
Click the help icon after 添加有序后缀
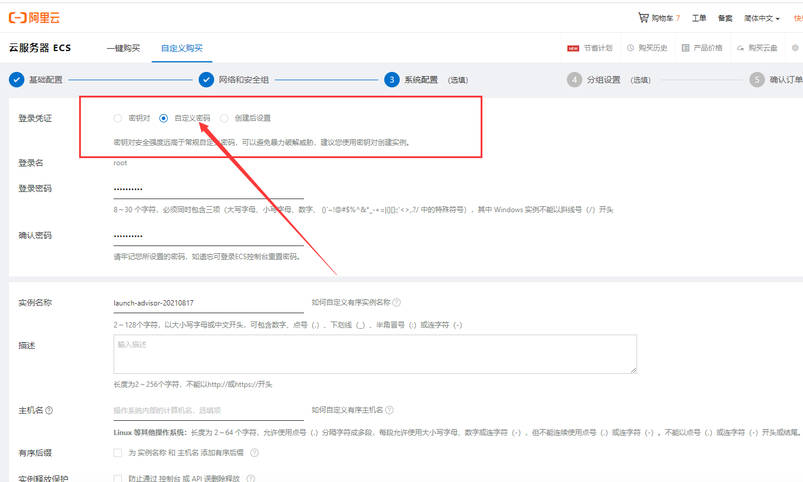255,453
